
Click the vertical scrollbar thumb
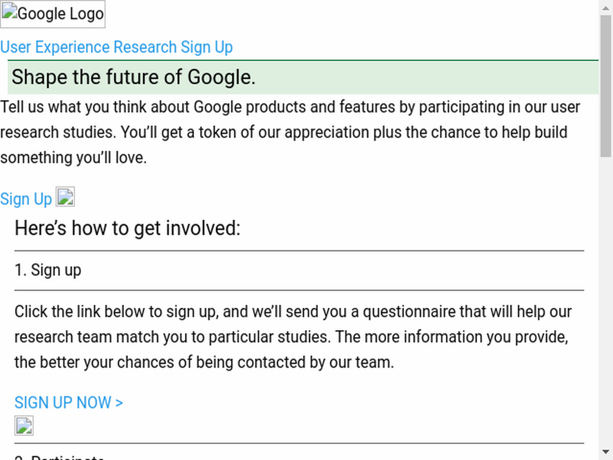point(606,86)
